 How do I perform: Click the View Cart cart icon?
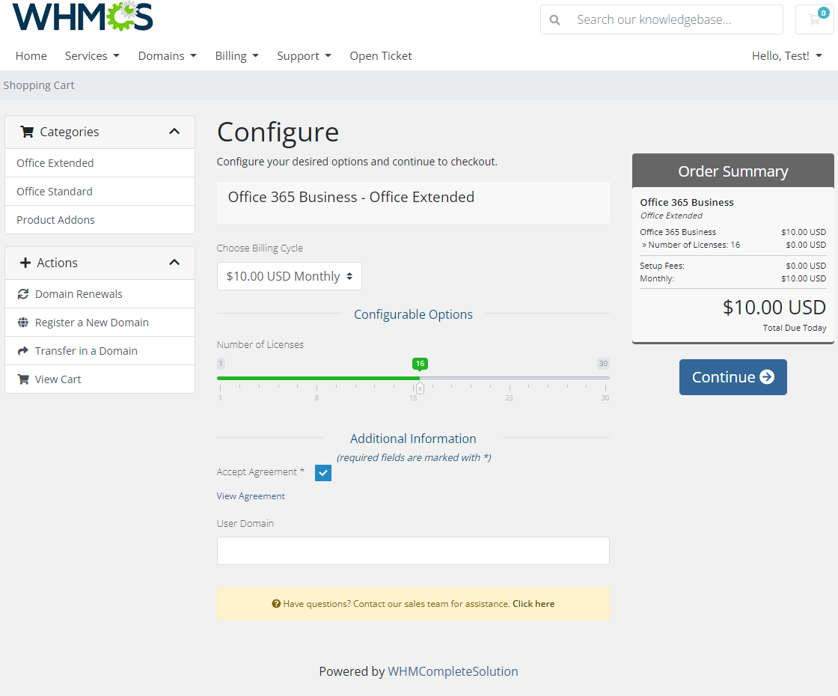[23, 379]
